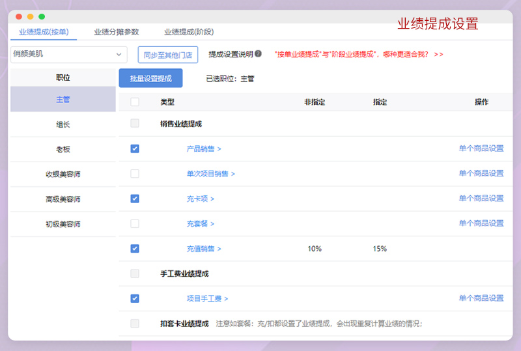Click the 提成设置说明 label
Screen dimensions: 521x351
click(x=231, y=54)
